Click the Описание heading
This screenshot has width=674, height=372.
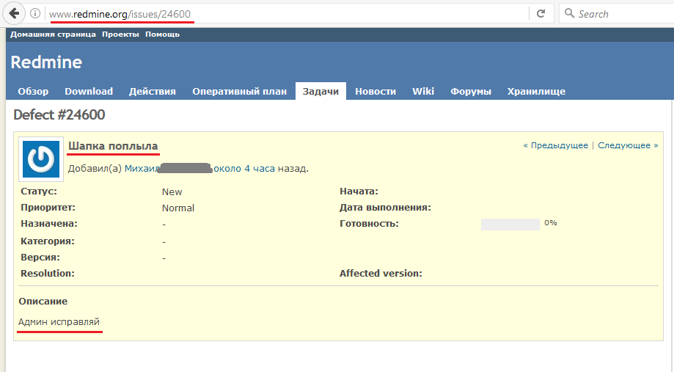coord(43,302)
